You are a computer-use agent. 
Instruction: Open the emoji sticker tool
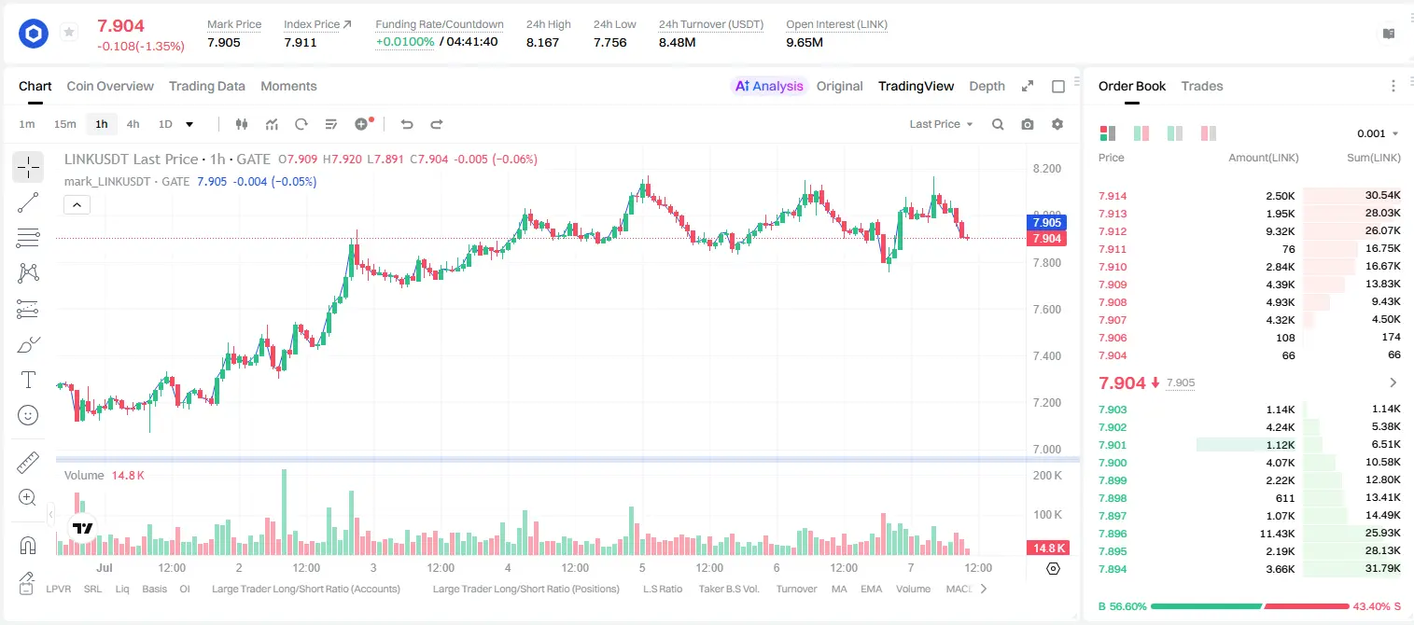28,415
